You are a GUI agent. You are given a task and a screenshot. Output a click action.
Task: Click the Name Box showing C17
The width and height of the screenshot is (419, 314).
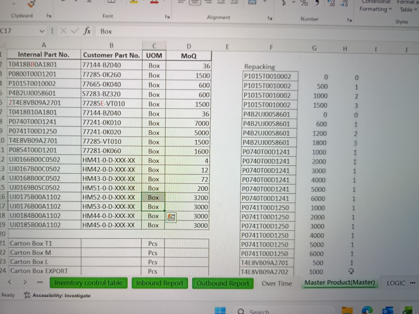point(19,31)
